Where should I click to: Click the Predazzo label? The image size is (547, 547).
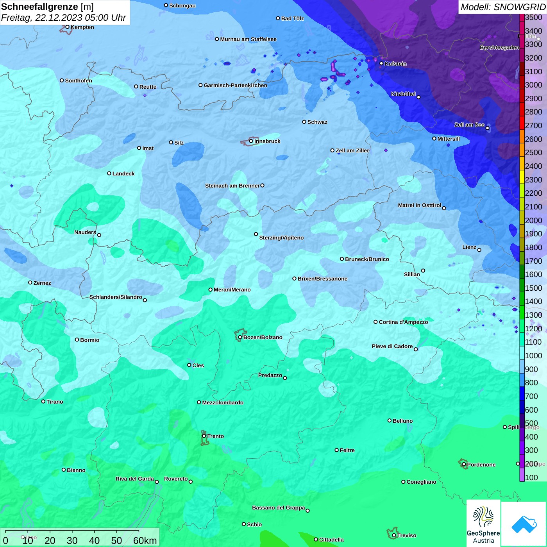270,375
